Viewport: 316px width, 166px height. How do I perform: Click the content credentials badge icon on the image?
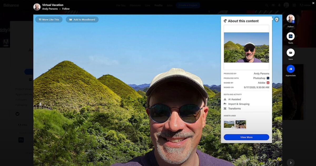point(276,19)
